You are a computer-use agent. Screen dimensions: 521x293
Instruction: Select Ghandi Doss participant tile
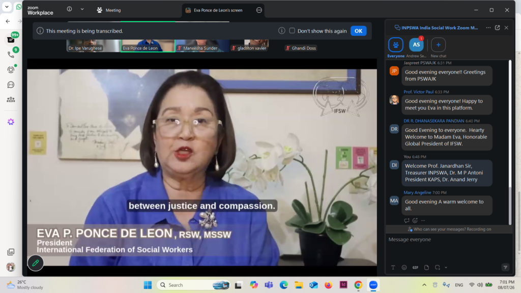(301, 48)
